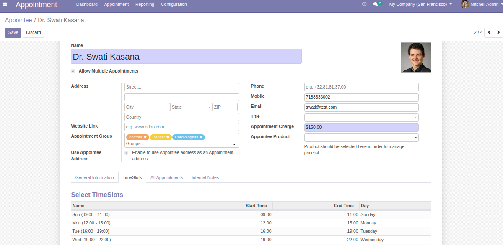The image size is (503, 245).
Task: Remove the Doctors tag
Action: (x=145, y=137)
